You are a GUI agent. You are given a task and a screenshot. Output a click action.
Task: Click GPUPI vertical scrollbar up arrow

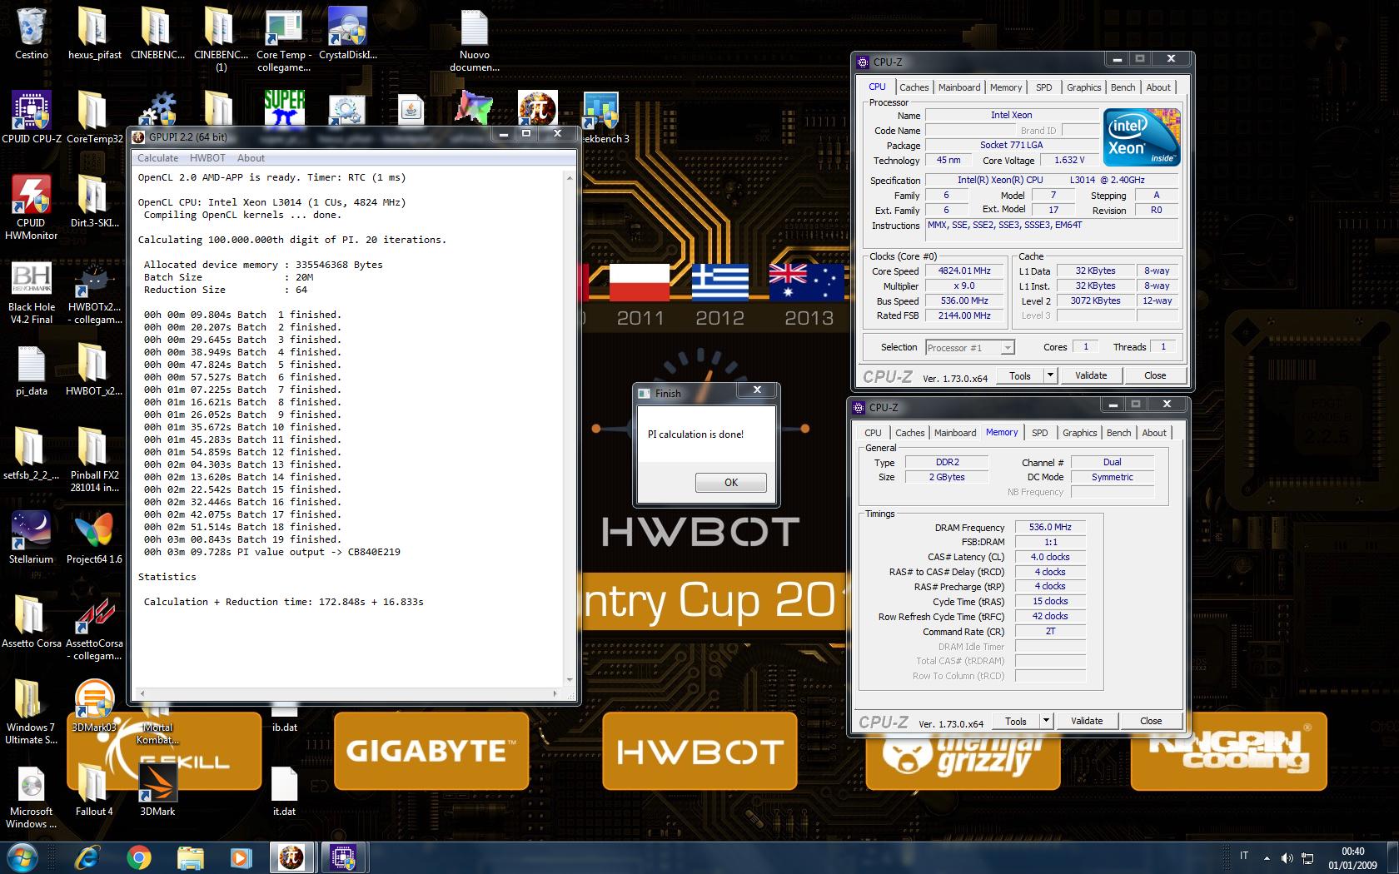point(570,177)
